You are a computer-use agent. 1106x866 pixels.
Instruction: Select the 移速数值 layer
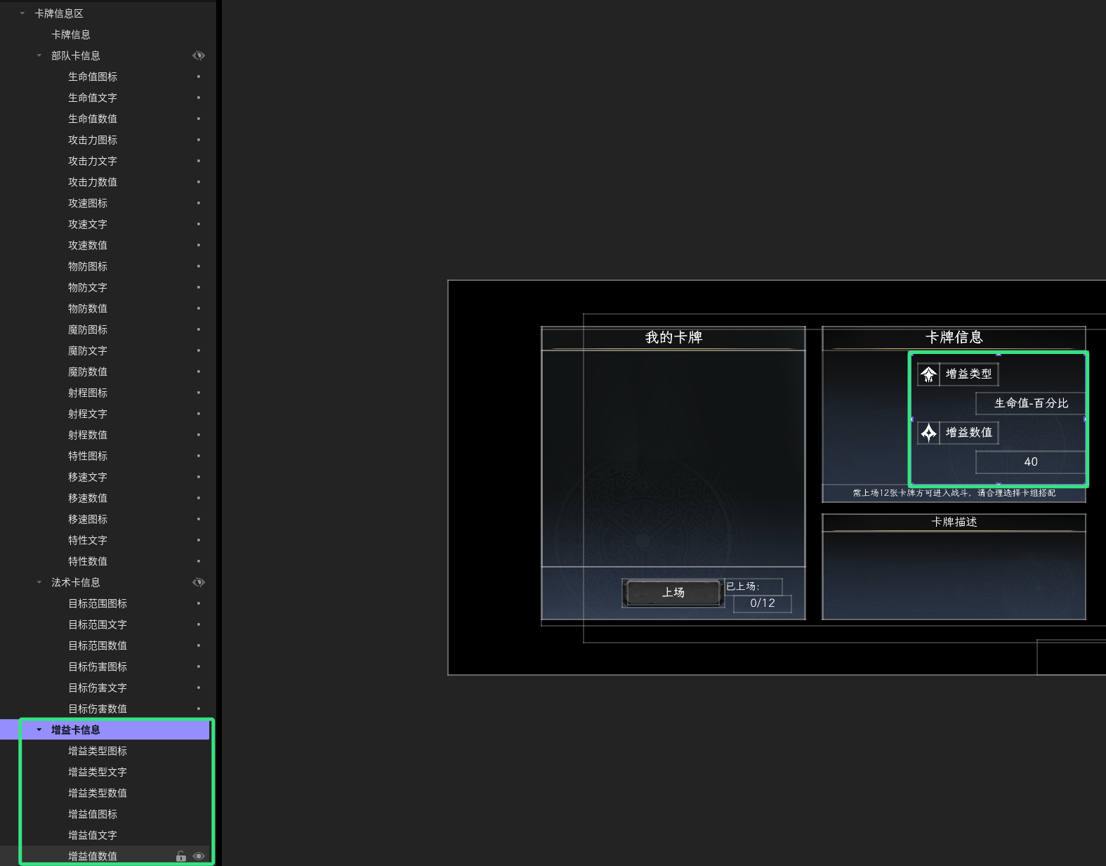point(88,498)
